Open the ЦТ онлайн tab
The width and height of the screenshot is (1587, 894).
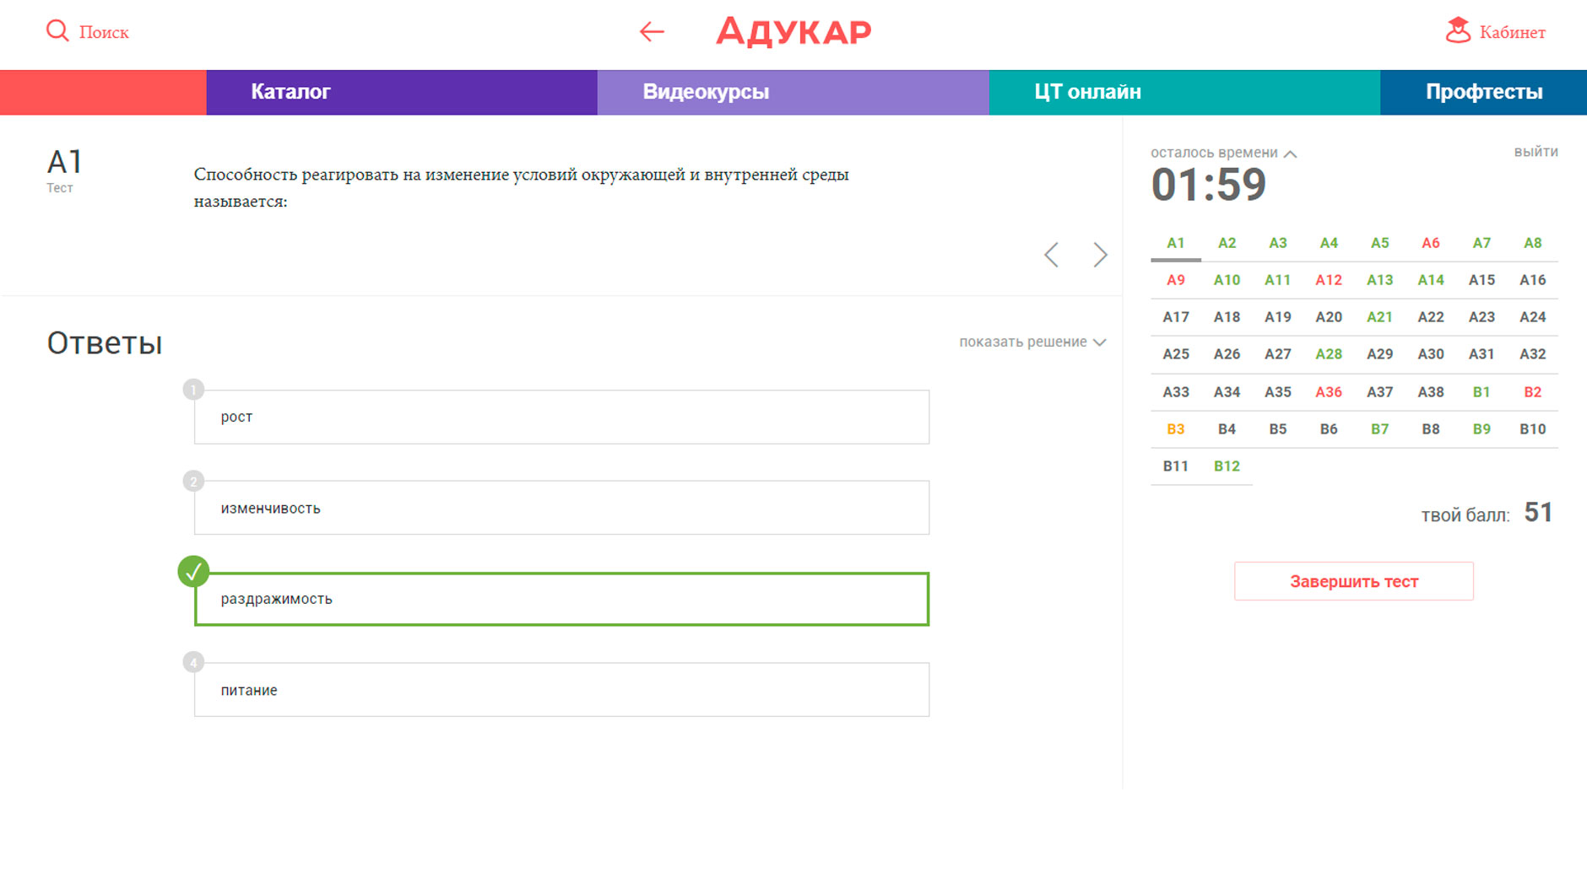tap(1087, 92)
